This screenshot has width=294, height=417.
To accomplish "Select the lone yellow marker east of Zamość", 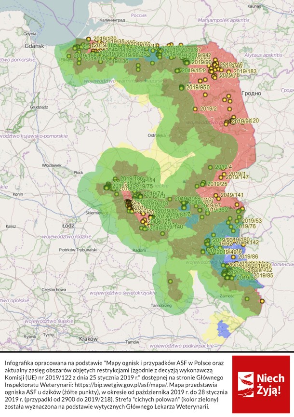I will tap(262, 301).
